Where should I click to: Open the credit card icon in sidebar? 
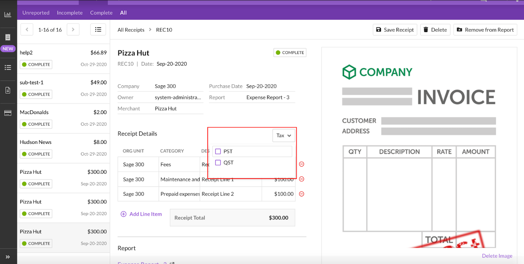(8, 113)
